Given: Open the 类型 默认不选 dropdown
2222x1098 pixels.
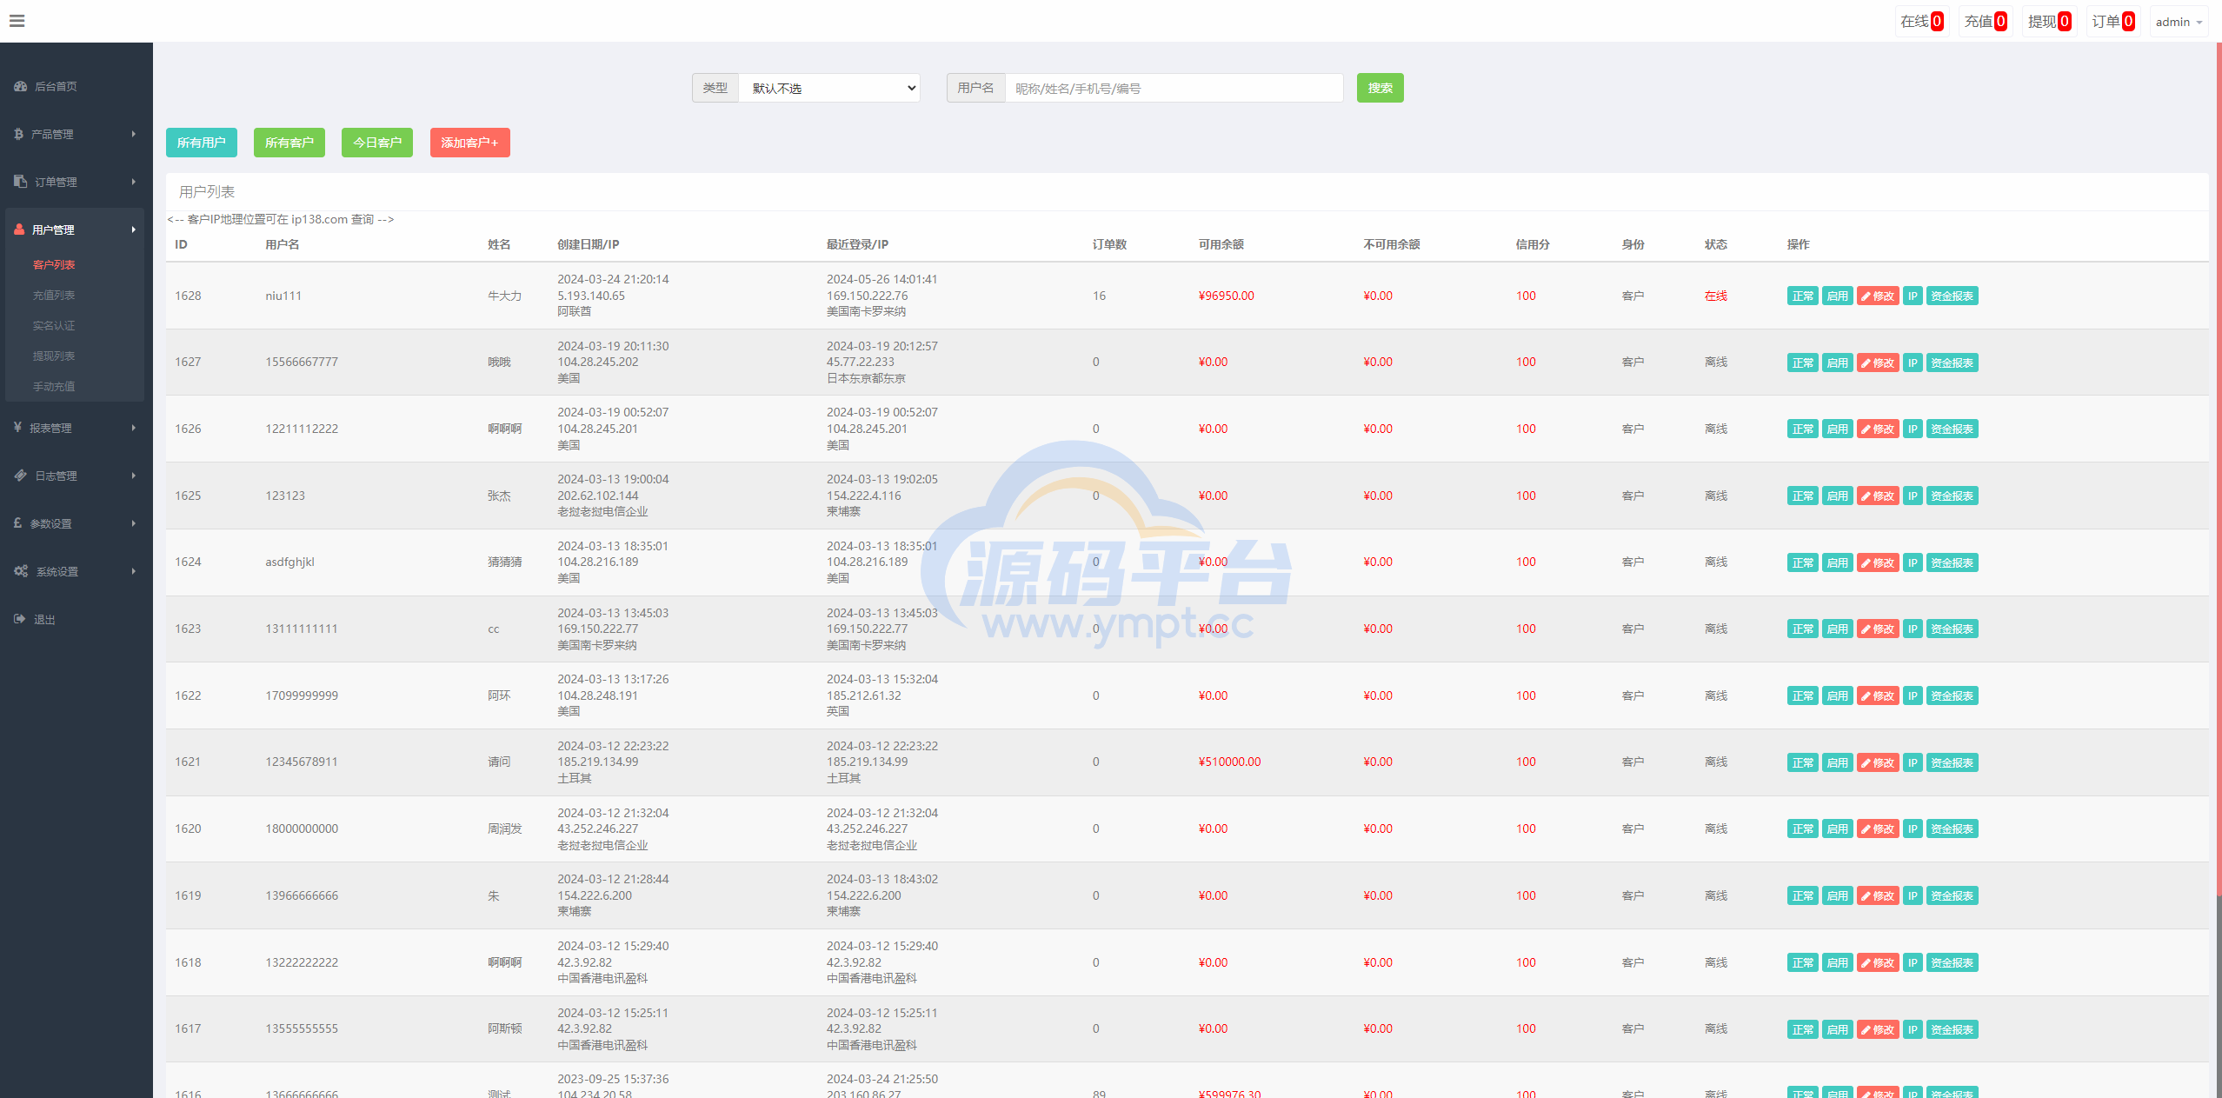Looking at the screenshot, I should click(829, 88).
